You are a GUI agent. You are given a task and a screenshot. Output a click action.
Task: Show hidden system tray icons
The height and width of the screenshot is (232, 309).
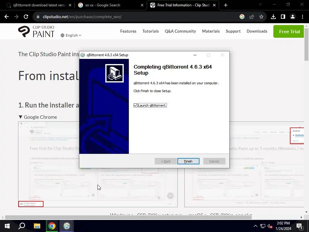255,226
